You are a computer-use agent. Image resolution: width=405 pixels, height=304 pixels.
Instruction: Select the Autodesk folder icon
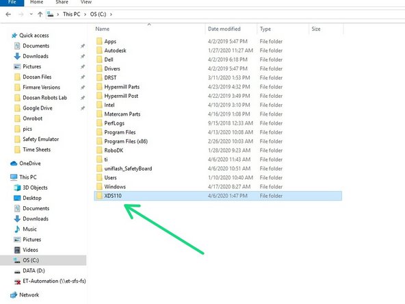99,51
